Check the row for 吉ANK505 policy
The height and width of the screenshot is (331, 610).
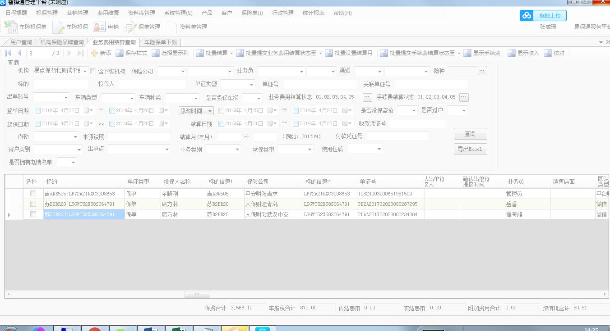(33, 194)
